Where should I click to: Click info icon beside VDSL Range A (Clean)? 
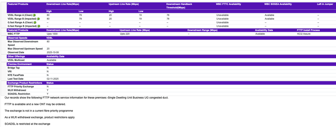tap(34, 15)
